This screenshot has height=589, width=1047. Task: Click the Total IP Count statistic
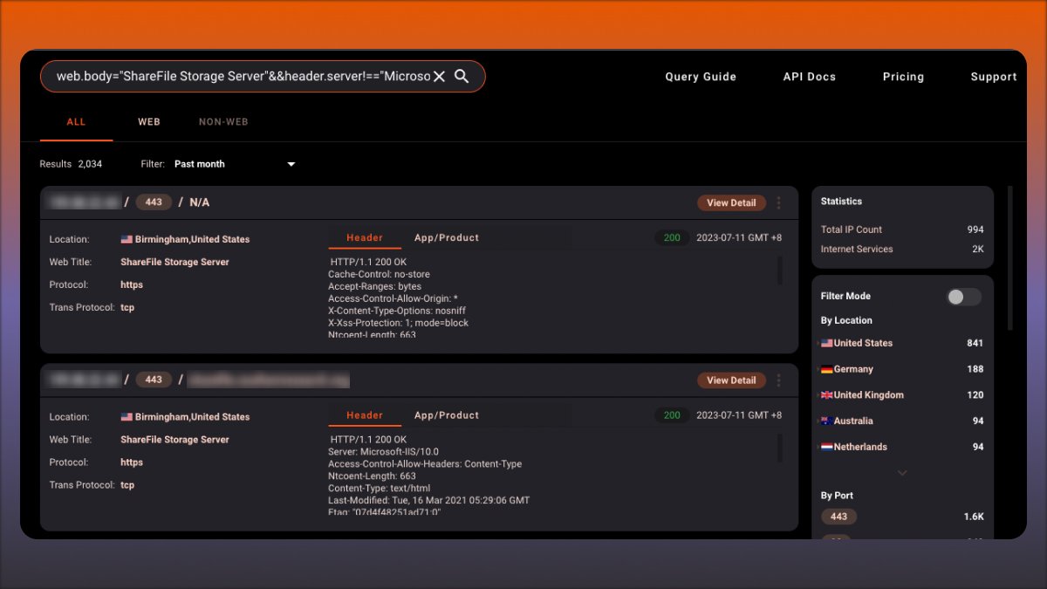click(902, 230)
